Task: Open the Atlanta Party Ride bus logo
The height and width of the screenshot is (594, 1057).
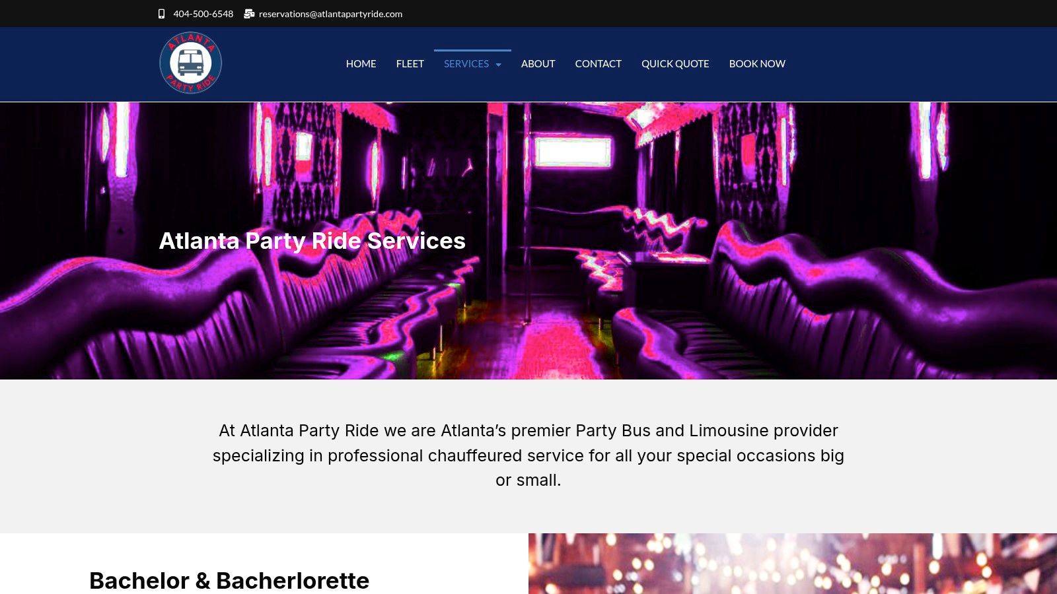Action: click(x=191, y=63)
